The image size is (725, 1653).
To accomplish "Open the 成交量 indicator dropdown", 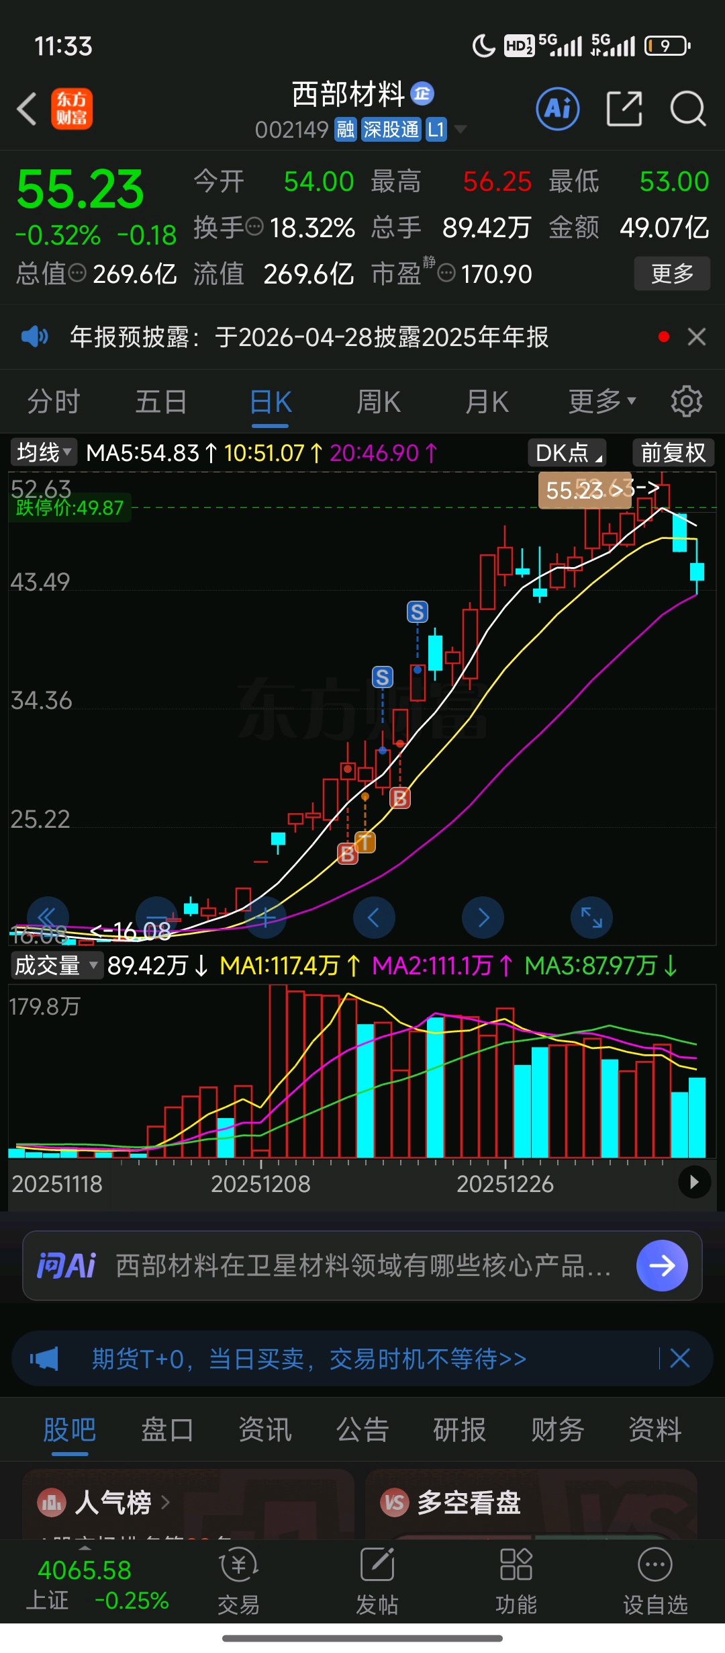I will click(56, 965).
